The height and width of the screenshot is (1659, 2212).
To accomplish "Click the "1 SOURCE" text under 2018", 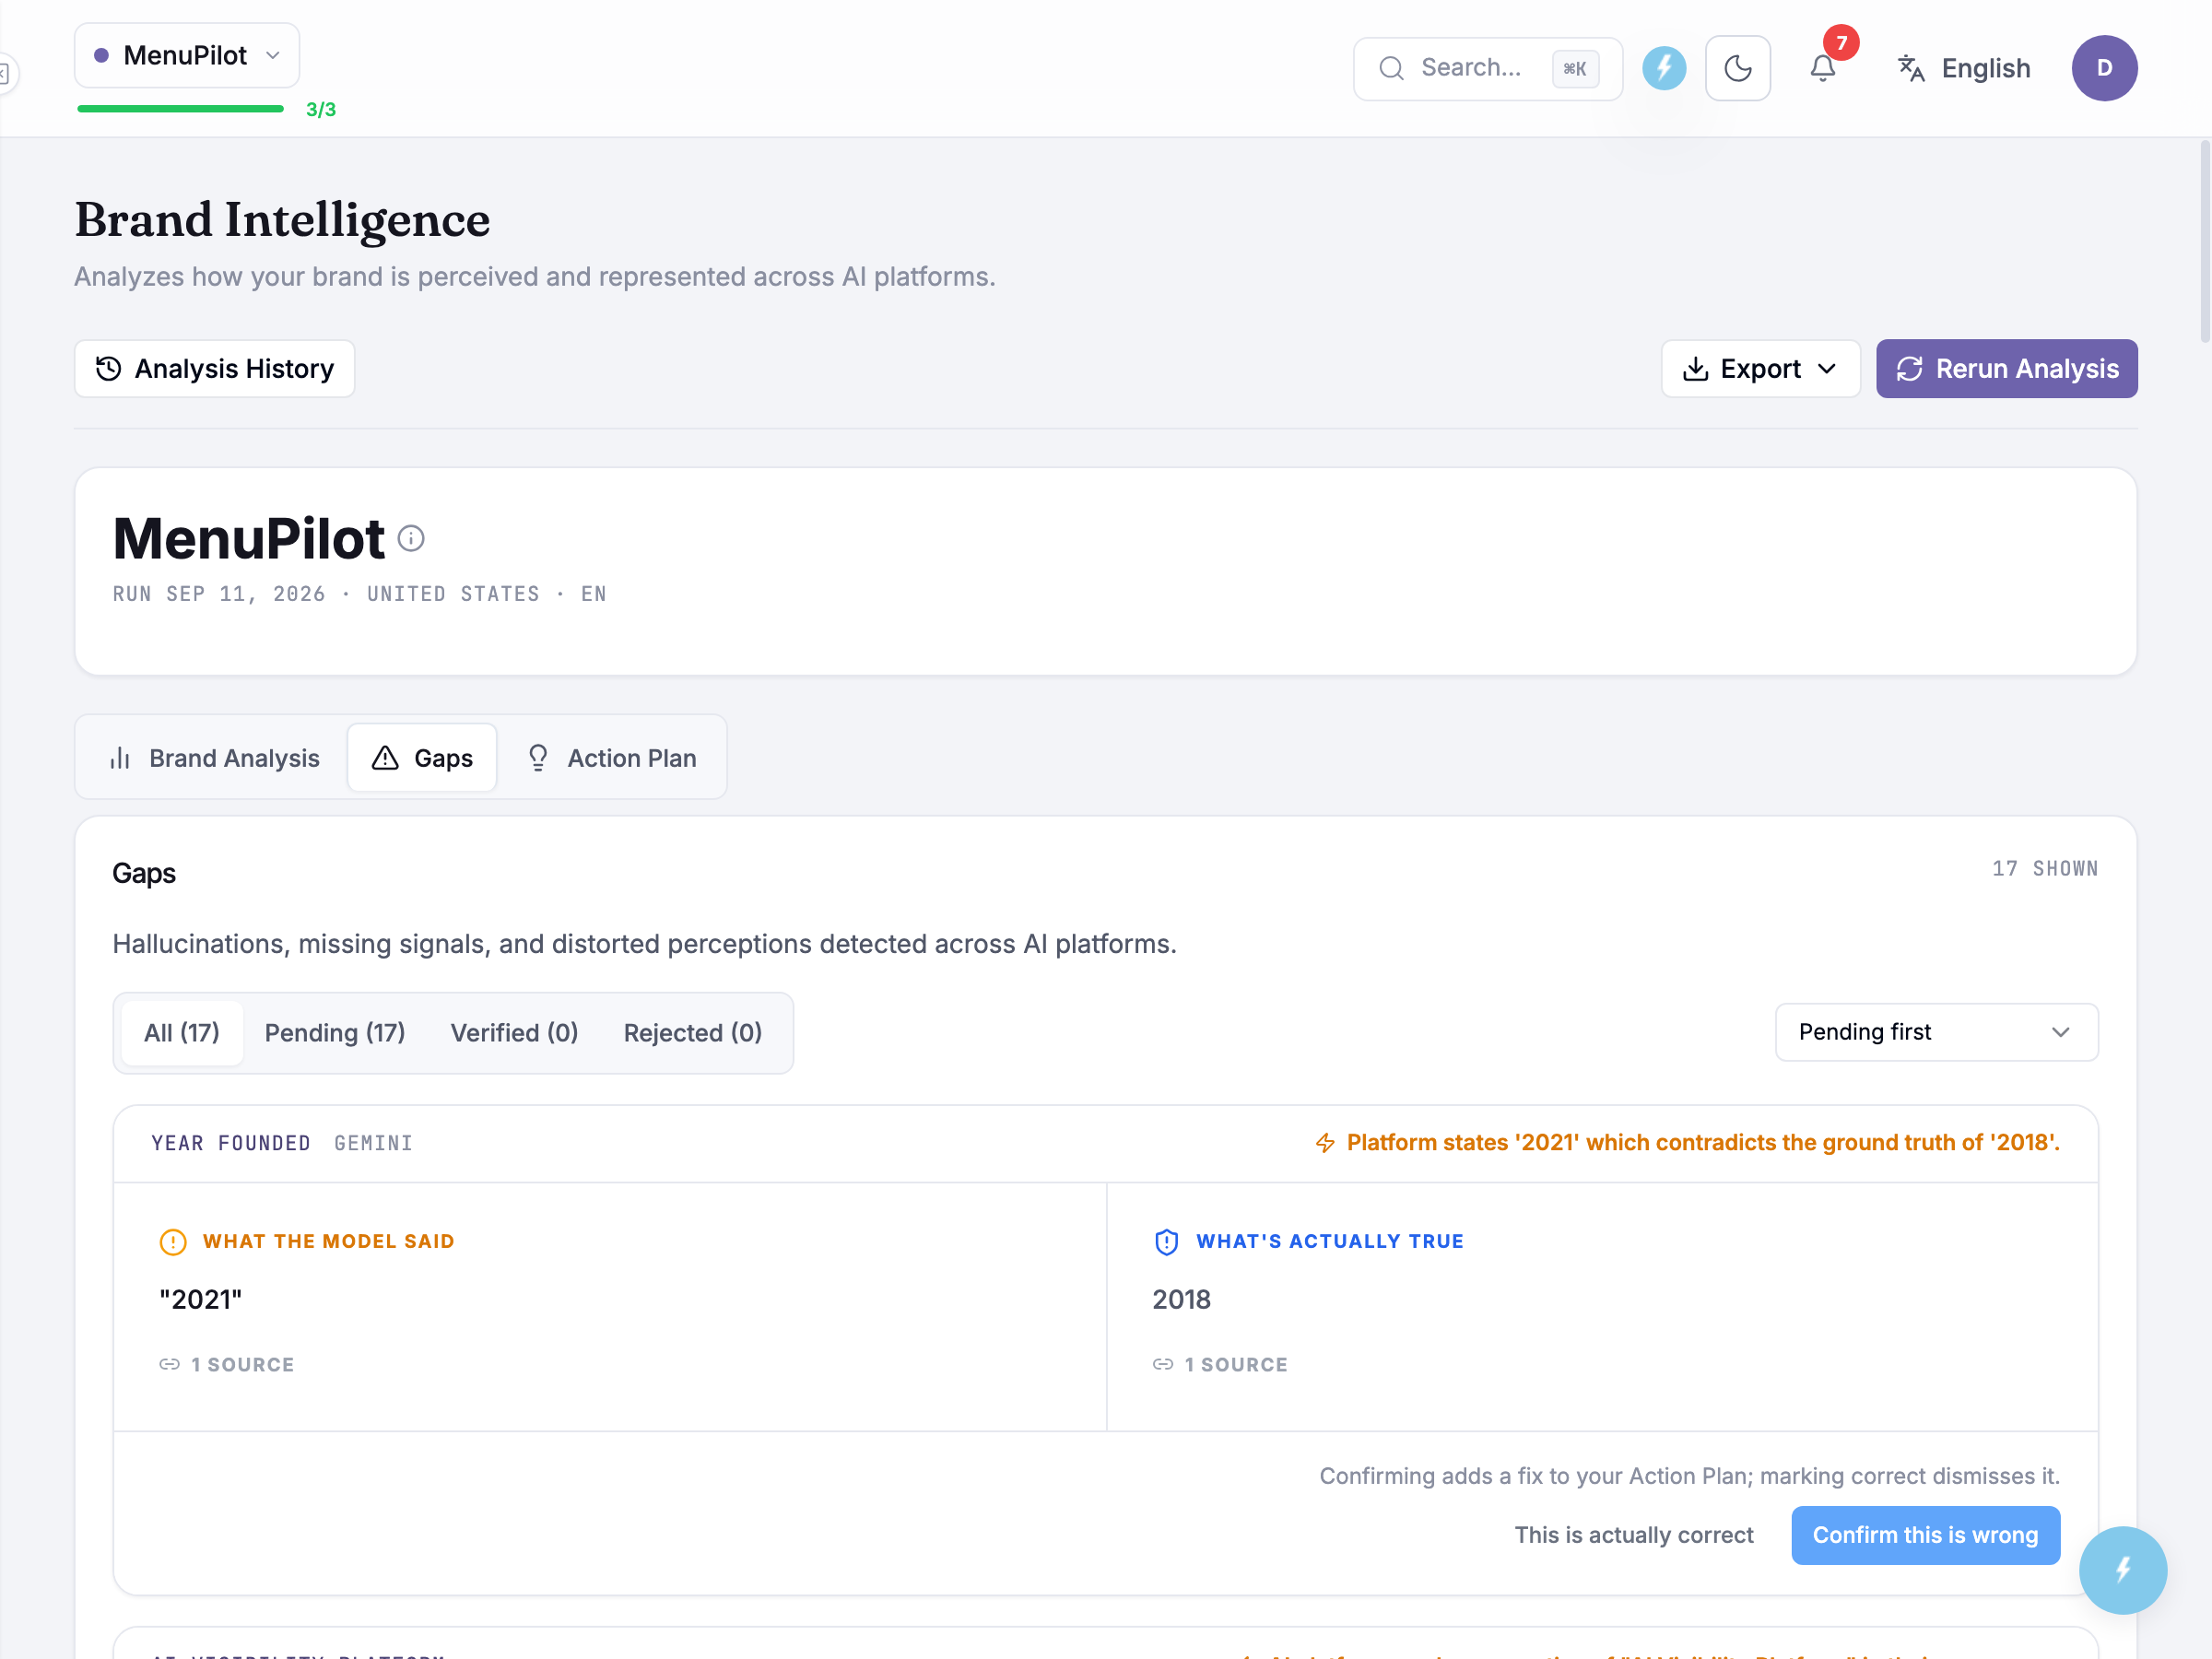I will pyautogui.click(x=1236, y=1364).
